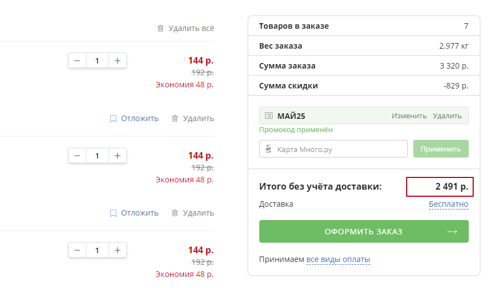The width and height of the screenshot is (492, 288).
Task: Increase quantity of the second item
Action: [117, 156]
